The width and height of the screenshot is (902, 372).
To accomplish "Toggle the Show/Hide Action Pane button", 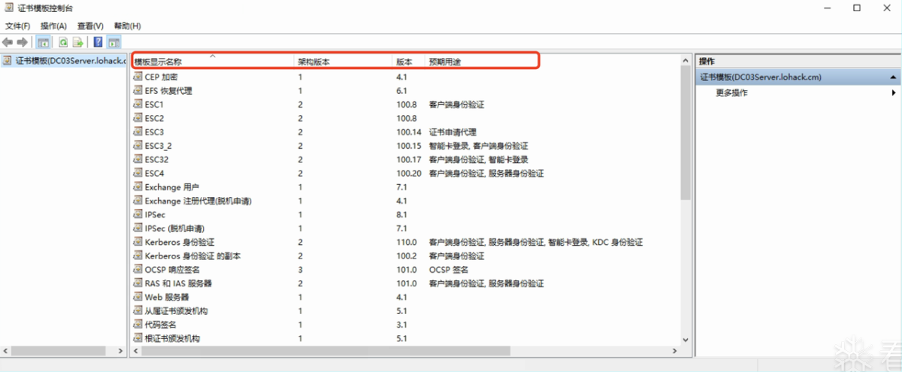I will tap(114, 42).
